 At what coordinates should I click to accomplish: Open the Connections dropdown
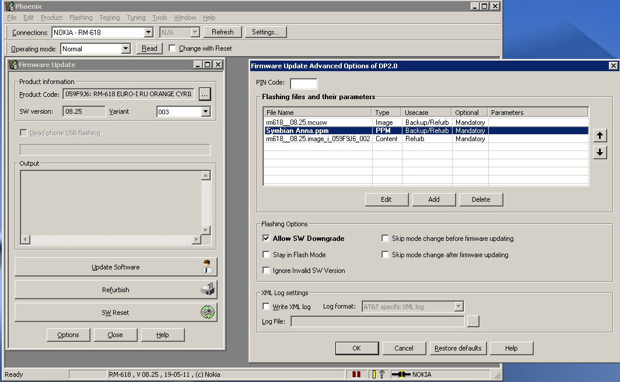148,33
